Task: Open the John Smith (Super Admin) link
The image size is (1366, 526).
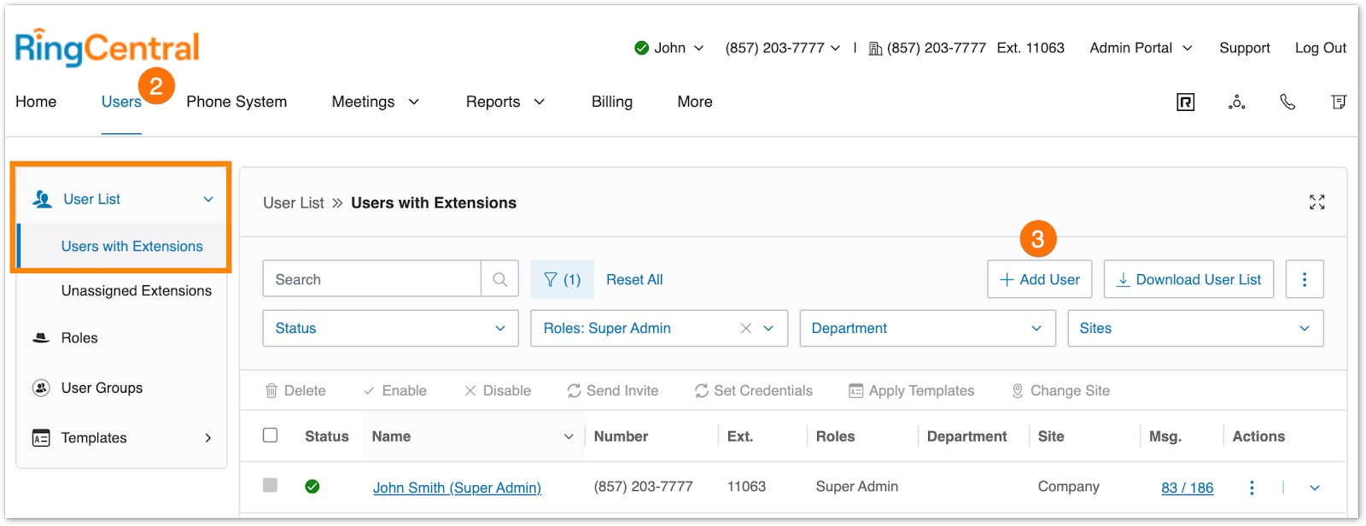Action: [x=457, y=488]
